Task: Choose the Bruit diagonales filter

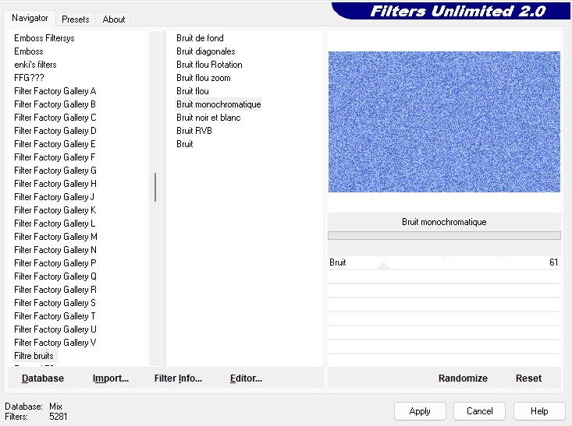Action: tap(206, 51)
